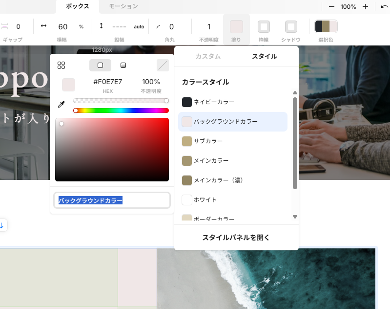Switch to gradient fill mode
The width and height of the screenshot is (390, 309).
click(x=123, y=66)
